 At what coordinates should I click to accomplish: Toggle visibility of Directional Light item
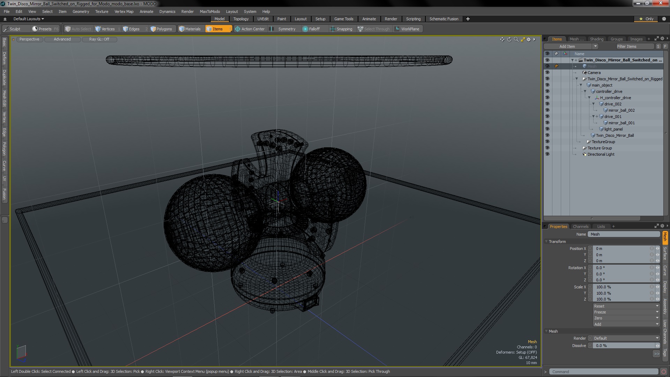click(x=547, y=154)
